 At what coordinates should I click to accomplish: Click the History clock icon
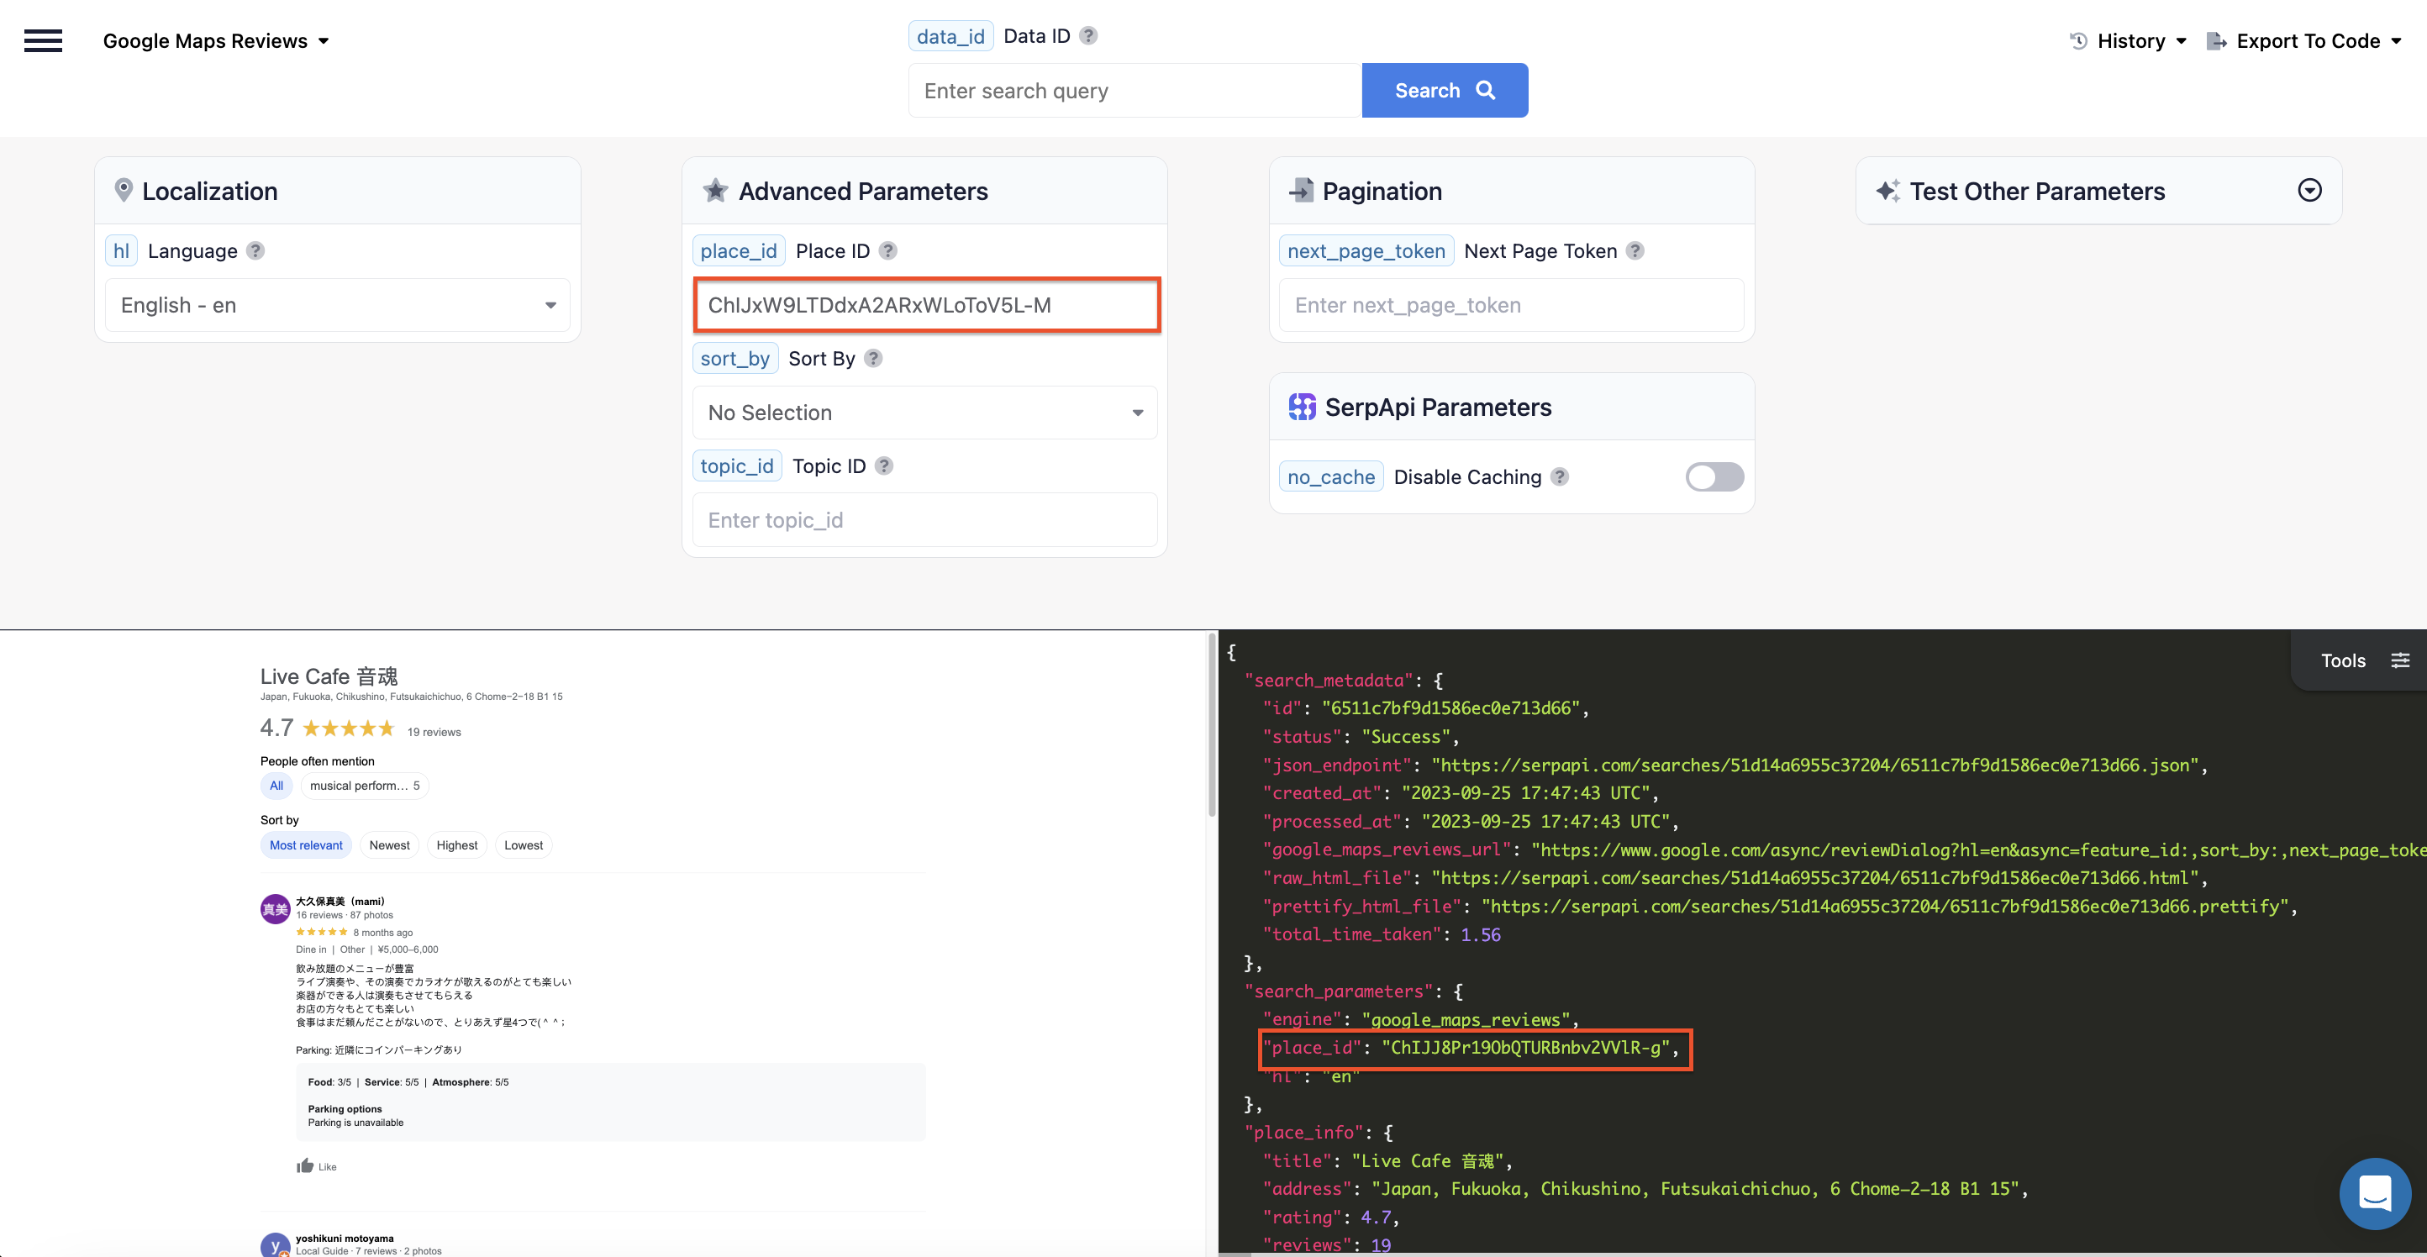[2078, 40]
